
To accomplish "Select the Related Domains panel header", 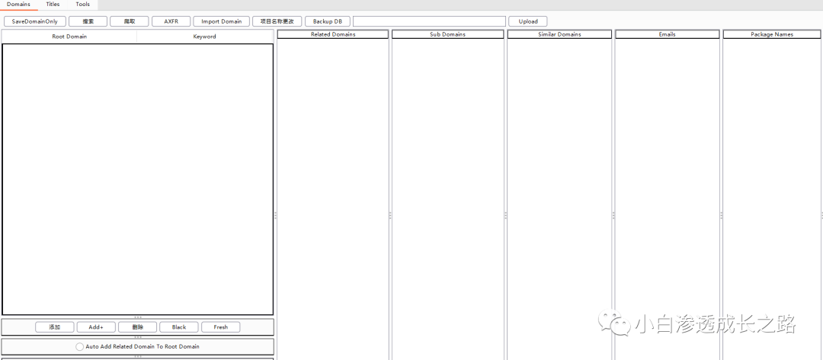I will pos(333,34).
